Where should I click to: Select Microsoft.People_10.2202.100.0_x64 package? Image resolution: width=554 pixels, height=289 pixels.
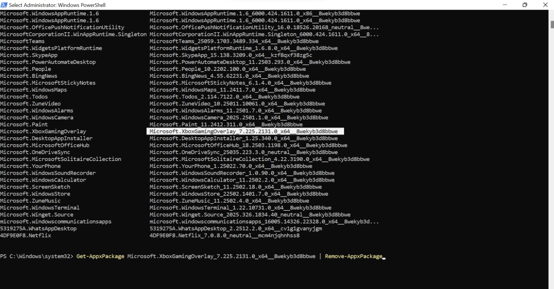coord(228,69)
